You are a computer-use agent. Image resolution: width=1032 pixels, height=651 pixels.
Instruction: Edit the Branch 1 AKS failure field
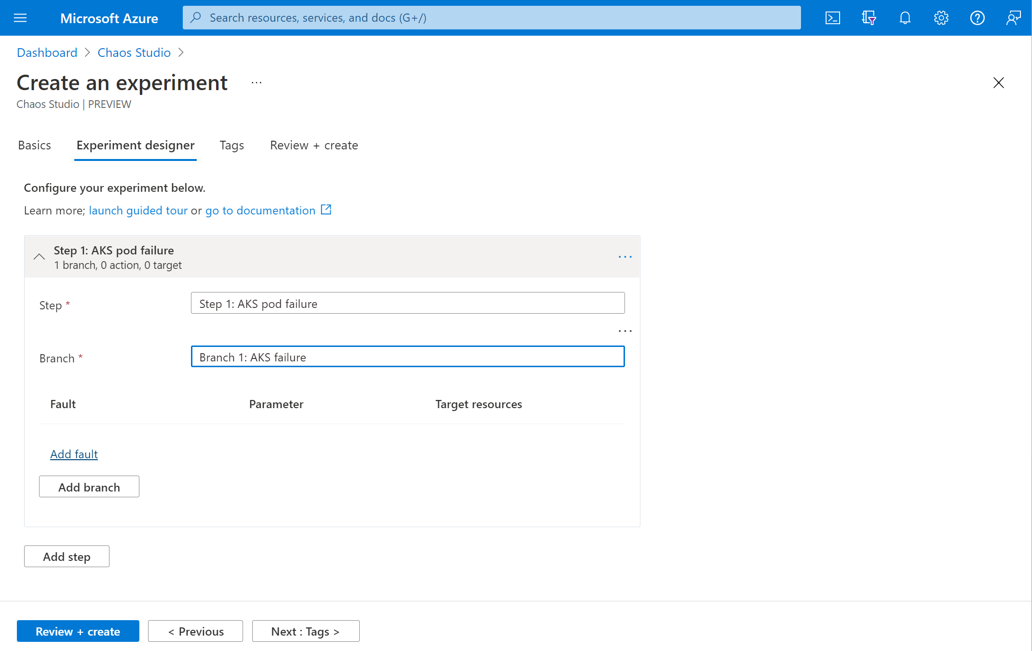pos(407,356)
